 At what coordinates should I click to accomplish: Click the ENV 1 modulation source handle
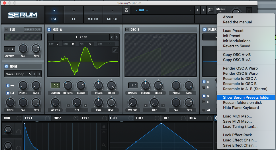[x=47, y=118]
